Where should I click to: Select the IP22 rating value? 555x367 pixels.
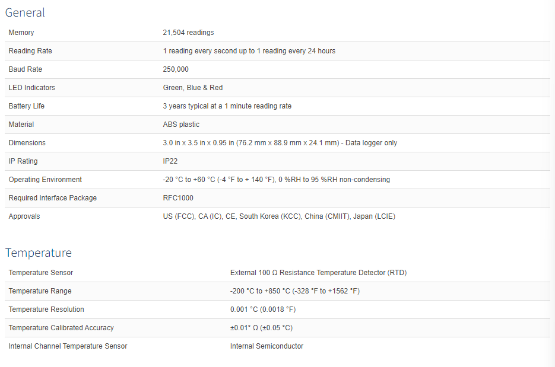tap(170, 161)
